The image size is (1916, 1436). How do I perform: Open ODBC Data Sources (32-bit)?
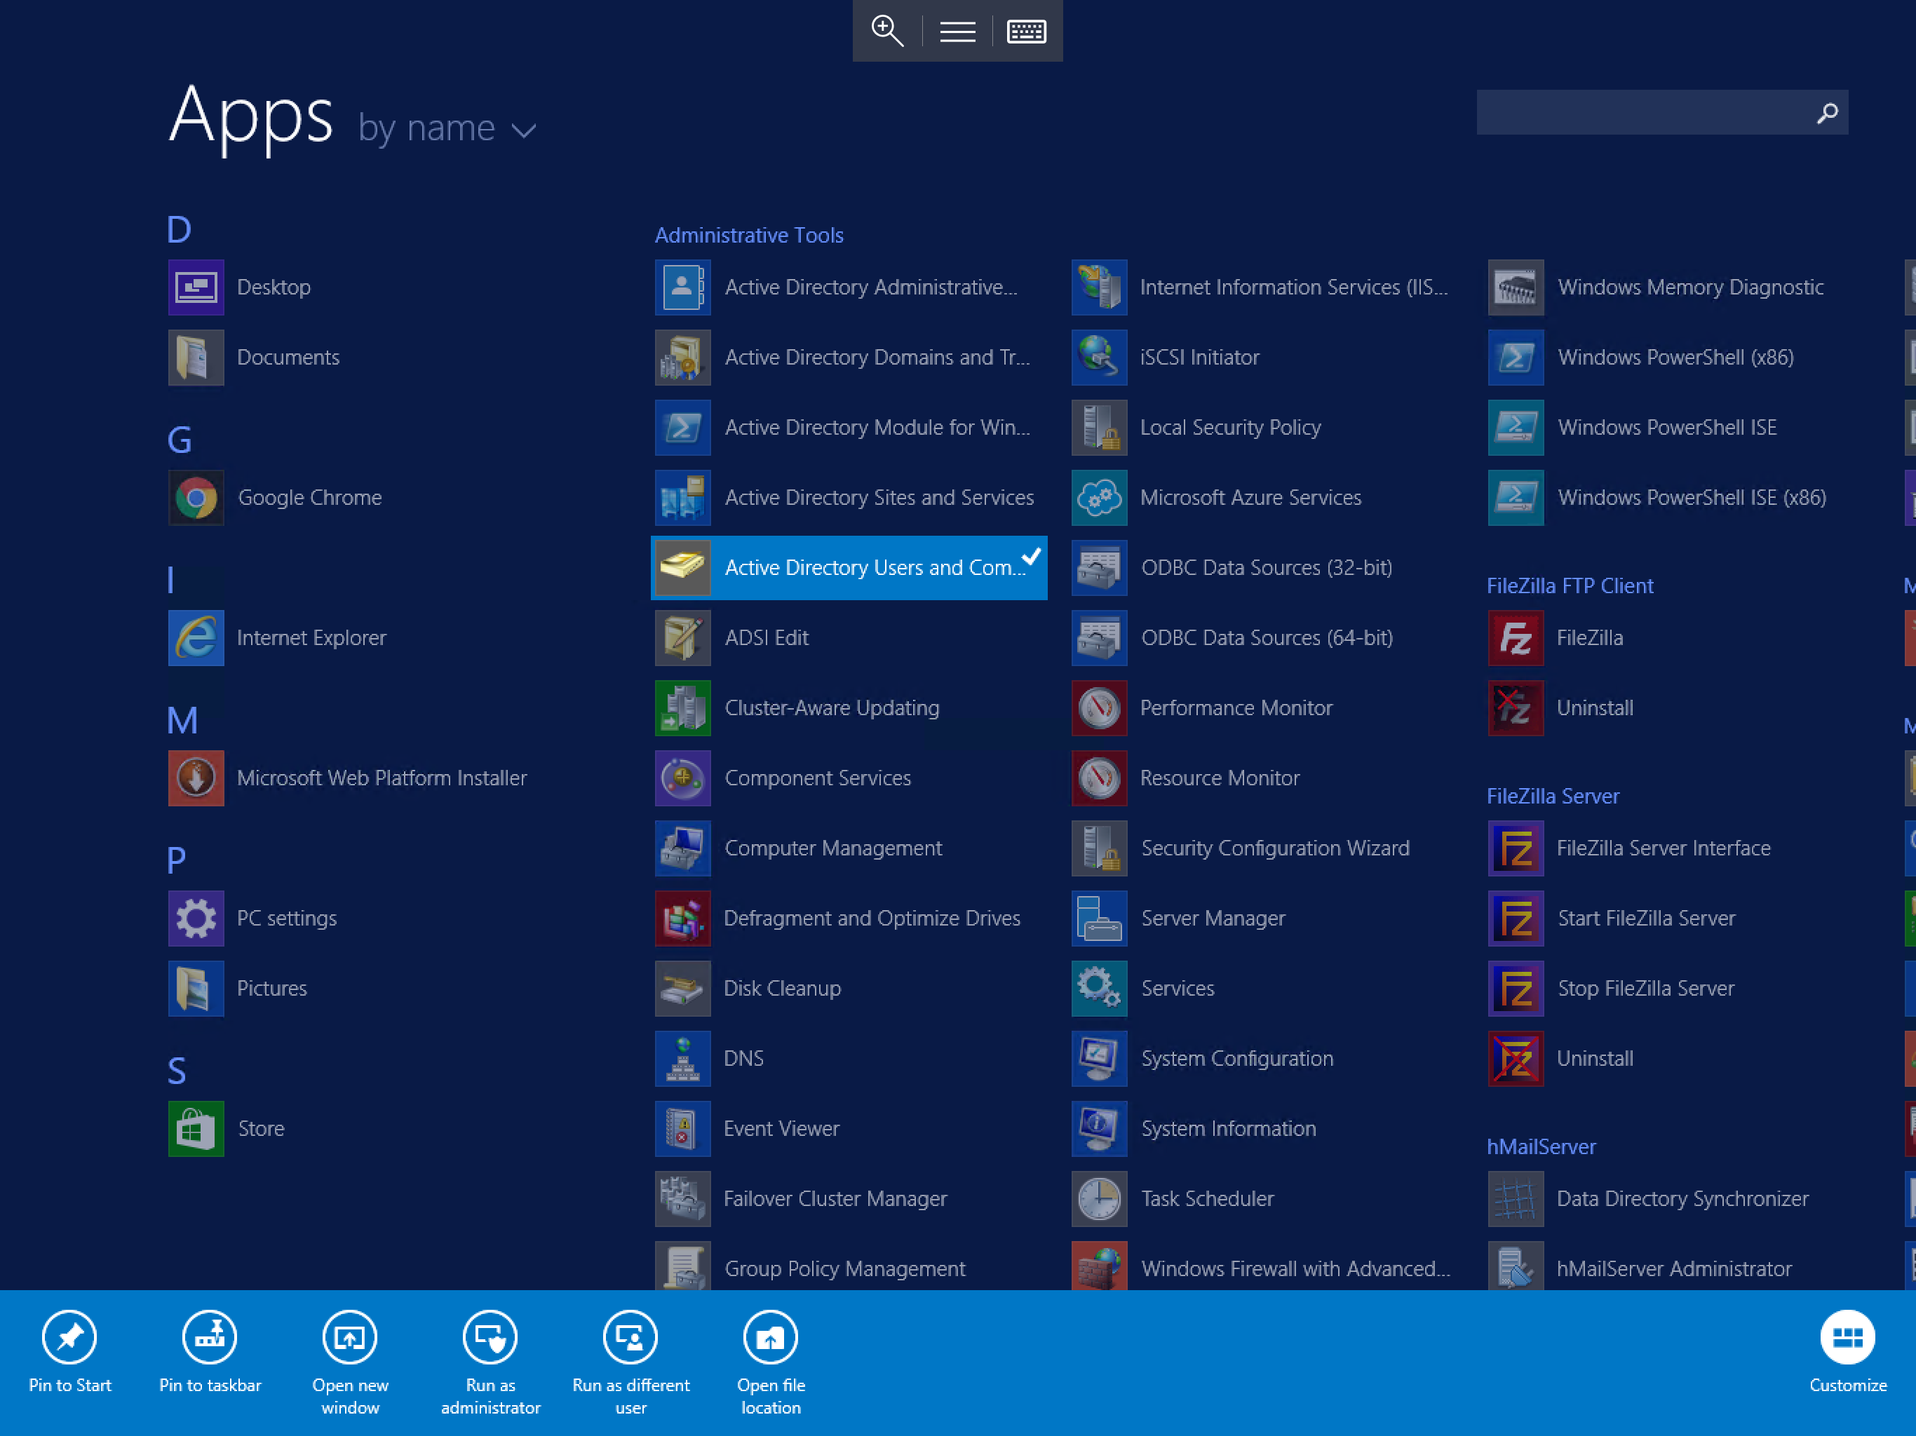(1265, 568)
